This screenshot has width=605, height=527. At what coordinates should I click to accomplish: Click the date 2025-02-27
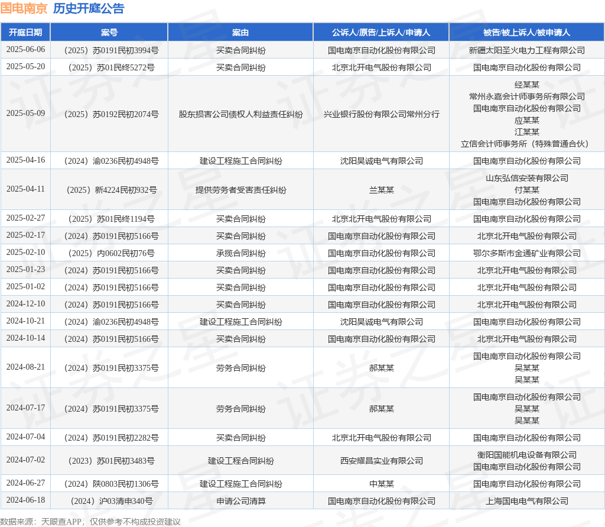[25, 218]
